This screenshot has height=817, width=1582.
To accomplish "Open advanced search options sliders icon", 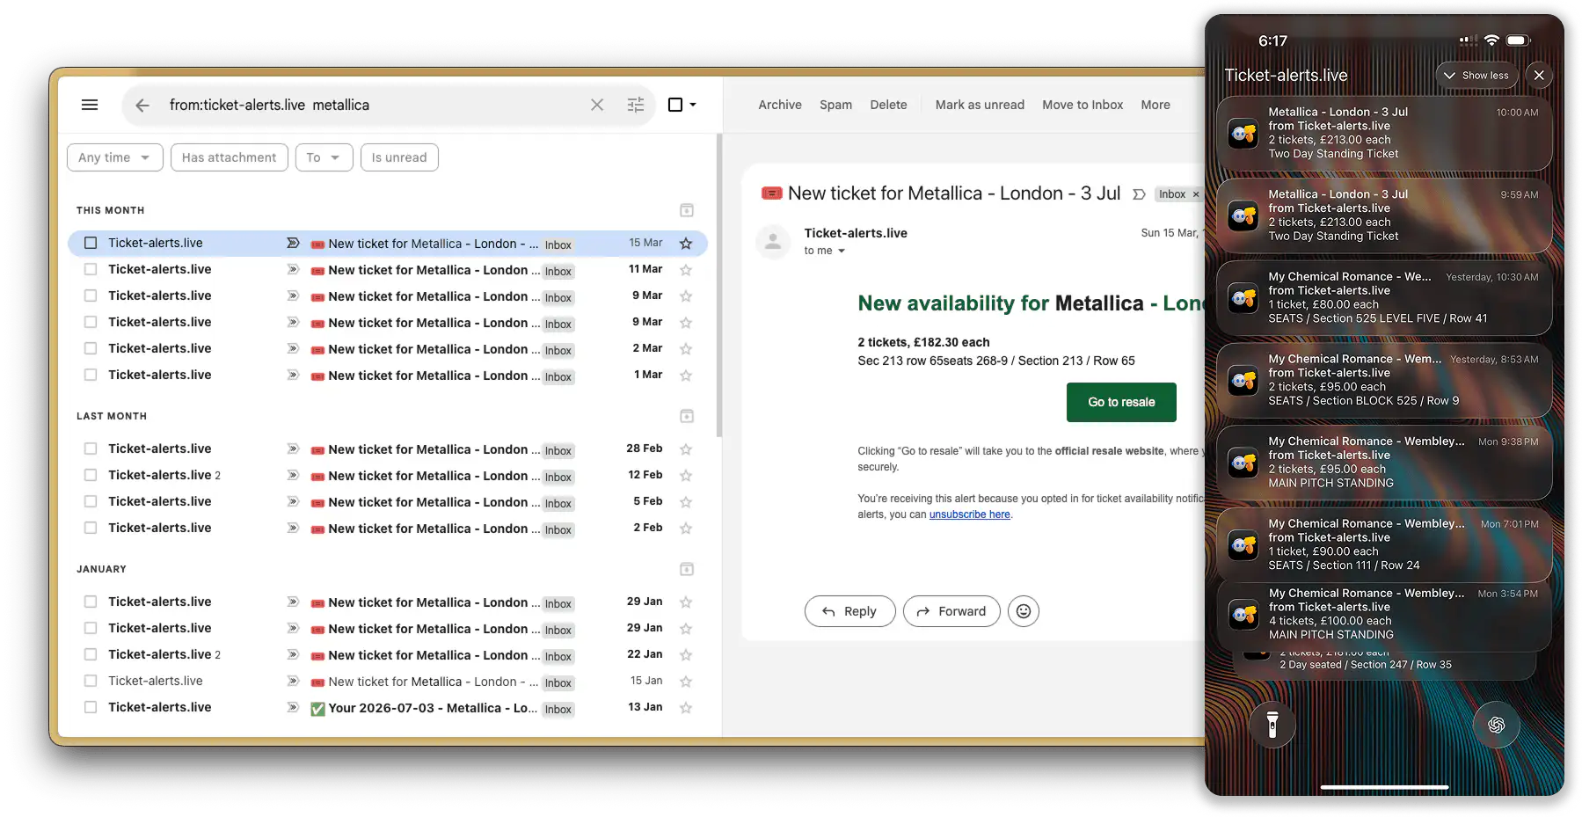I will [x=636, y=105].
